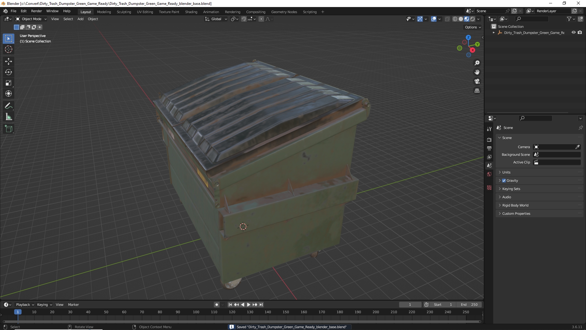Click the zoom magnifier viewport icon
This screenshot has height=330, width=586.
tap(477, 63)
